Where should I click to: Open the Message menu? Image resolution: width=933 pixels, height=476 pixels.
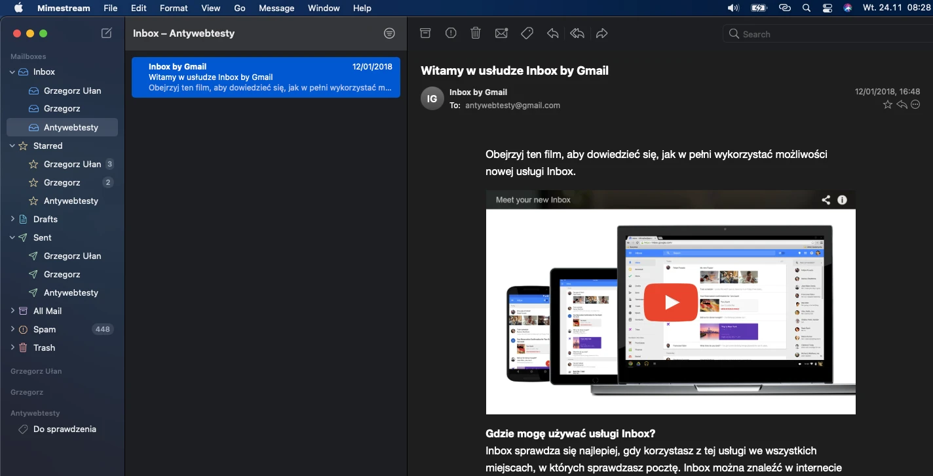coord(276,8)
